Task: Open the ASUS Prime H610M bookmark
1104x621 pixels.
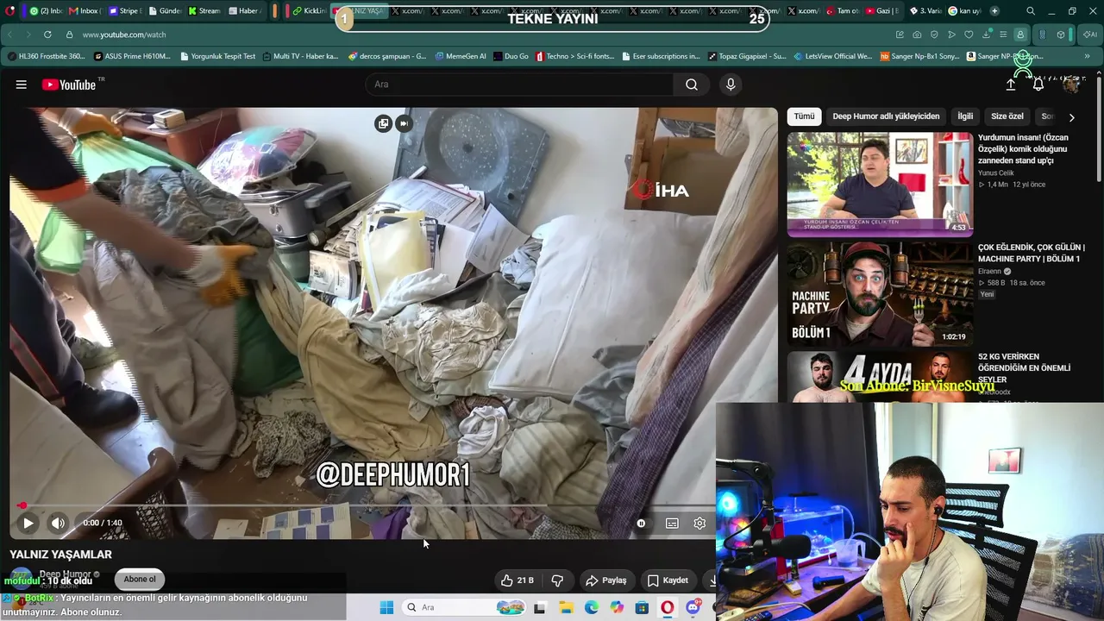Action: coord(132,56)
